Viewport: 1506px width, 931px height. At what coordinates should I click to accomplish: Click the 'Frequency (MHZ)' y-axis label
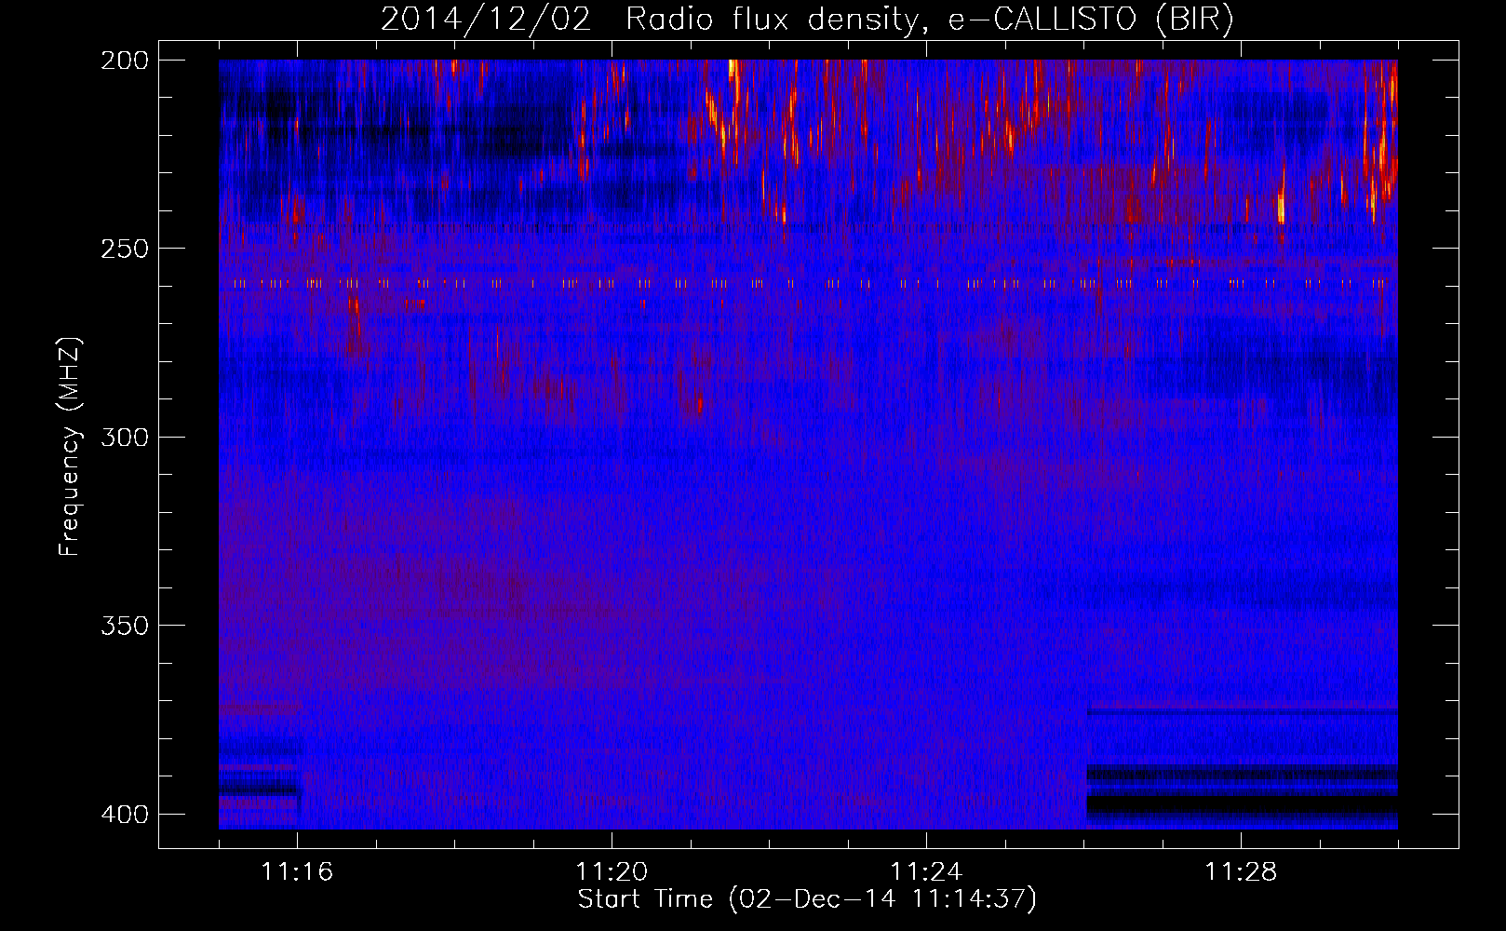click(x=70, y=446)
